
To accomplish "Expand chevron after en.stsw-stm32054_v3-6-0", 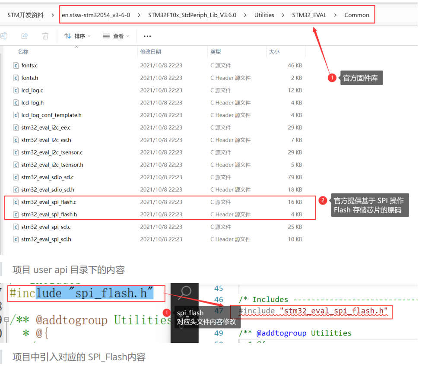I will point(139,15).
